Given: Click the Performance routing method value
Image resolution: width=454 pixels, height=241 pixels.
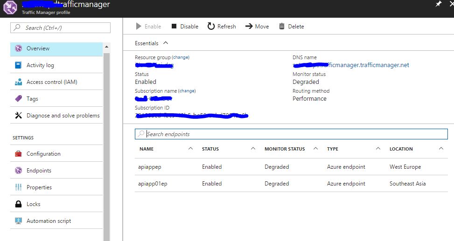Looking at the screenshot, I should tap(309, 99).
